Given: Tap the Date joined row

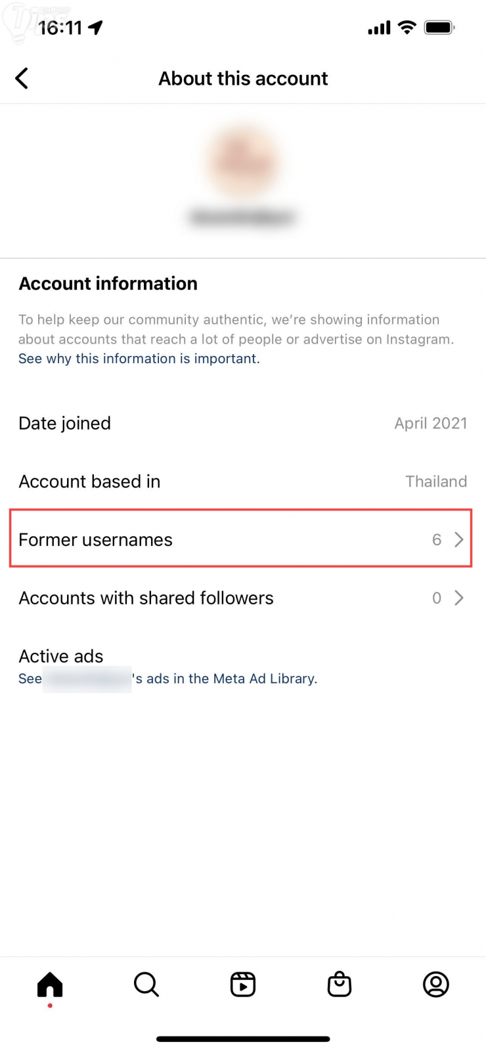Looking at the screenshot, I should (x=242, y=423).
